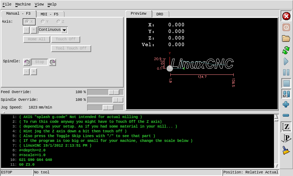Click the Home All button
The width and height of the screenshot is (293, 176).
37,39
